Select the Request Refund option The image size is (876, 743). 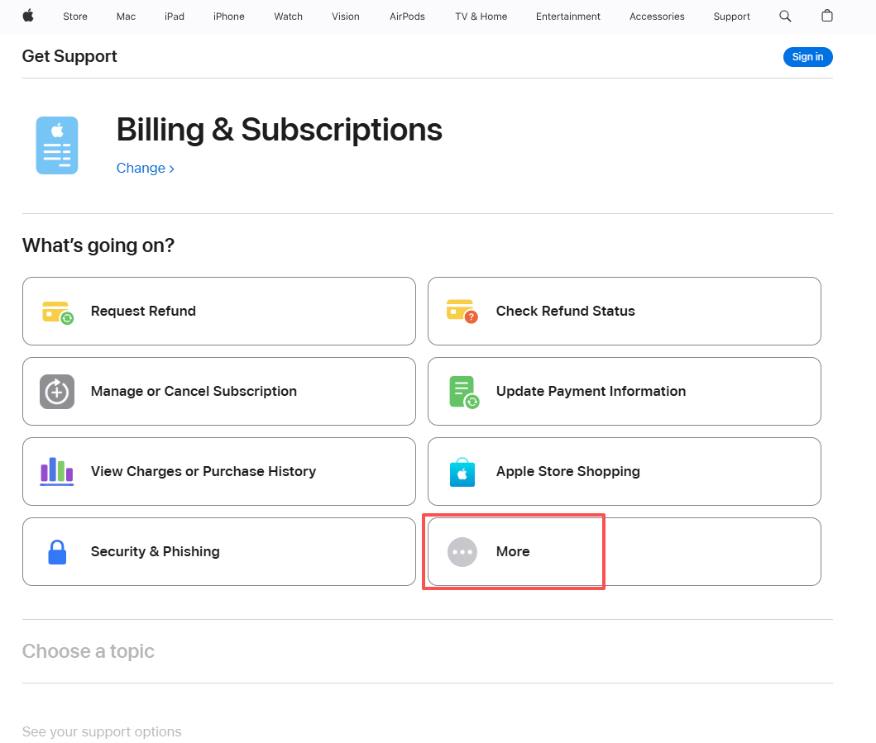[x=219, y=311]
